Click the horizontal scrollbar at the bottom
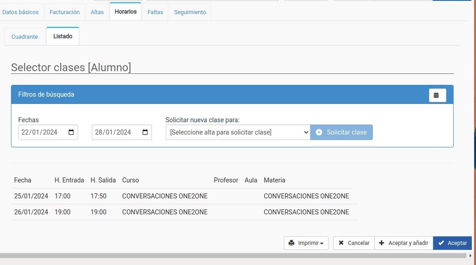The width and height of the screenshot is (476, 265). 233,255
